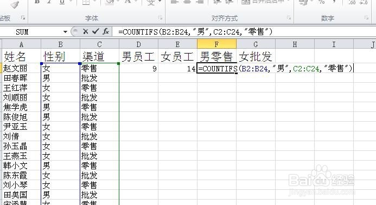
Task: Click the gender cell in 刘倩's row
Action: pos(60,136)
